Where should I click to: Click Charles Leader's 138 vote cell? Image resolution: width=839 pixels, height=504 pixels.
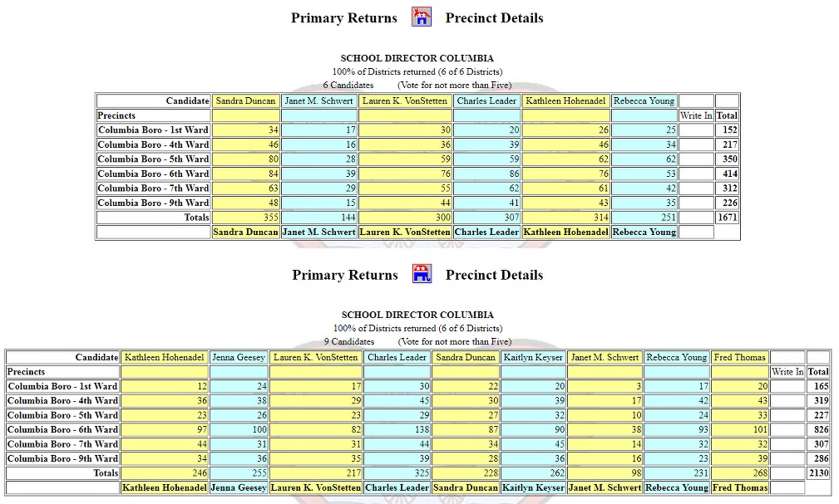tap(397, 429)
